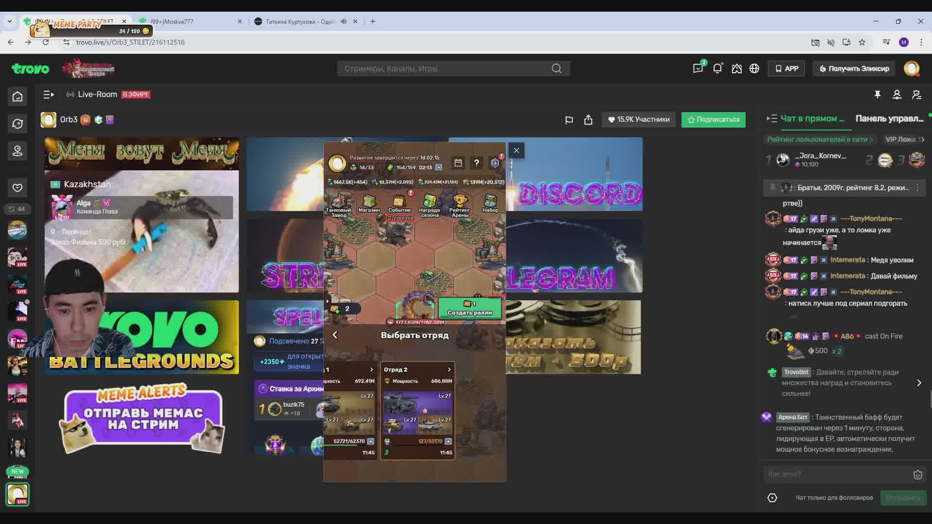Open the Танковый Завод icon
The image size is (932, 524).
[x=338, y=206]
